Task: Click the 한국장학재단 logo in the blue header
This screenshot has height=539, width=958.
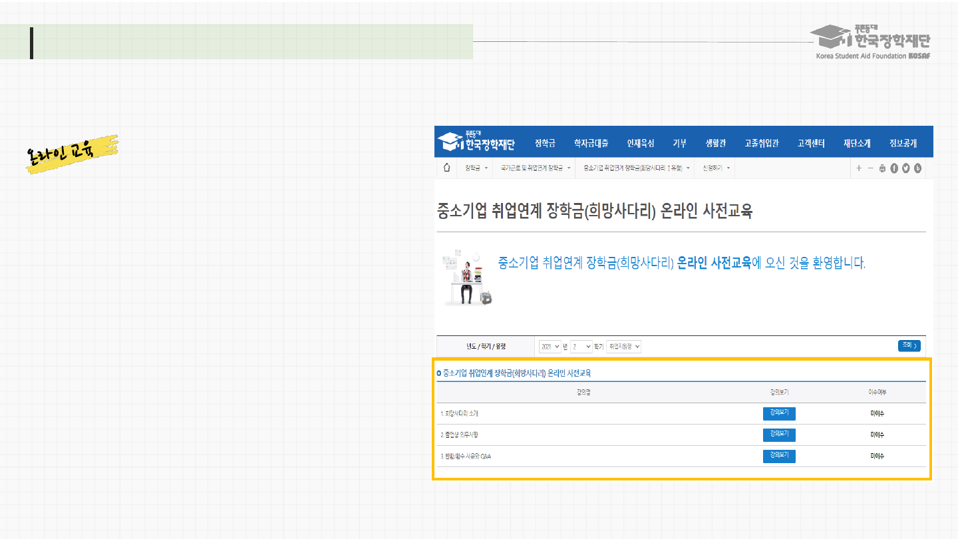Action: tap(476, 142)
